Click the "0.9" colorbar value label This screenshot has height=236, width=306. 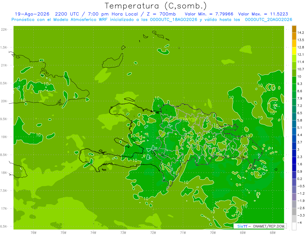[x=300, y=172]
